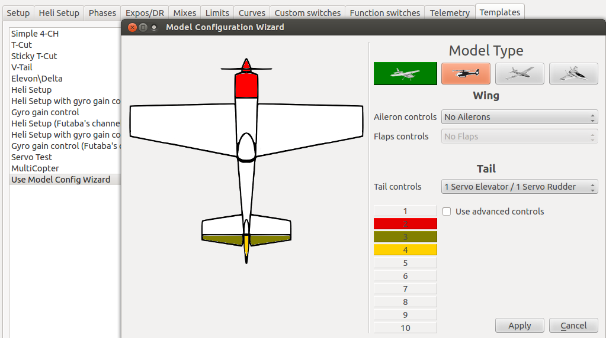606x338 pixels.
Task: Open the Flaps controls combo box
Action: click(x=519, y=136)
